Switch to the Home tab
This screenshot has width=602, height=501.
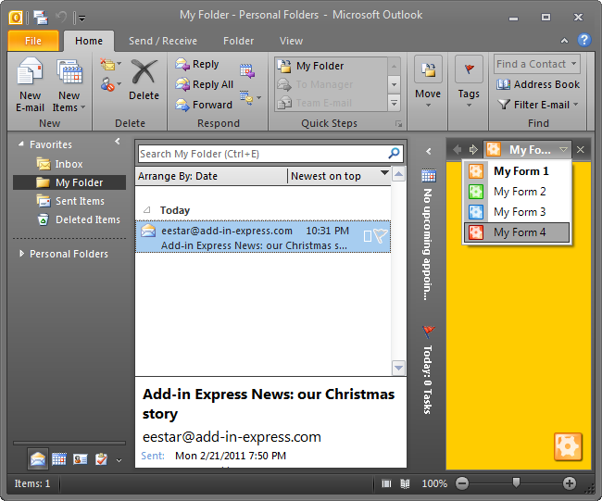(89, 41)
